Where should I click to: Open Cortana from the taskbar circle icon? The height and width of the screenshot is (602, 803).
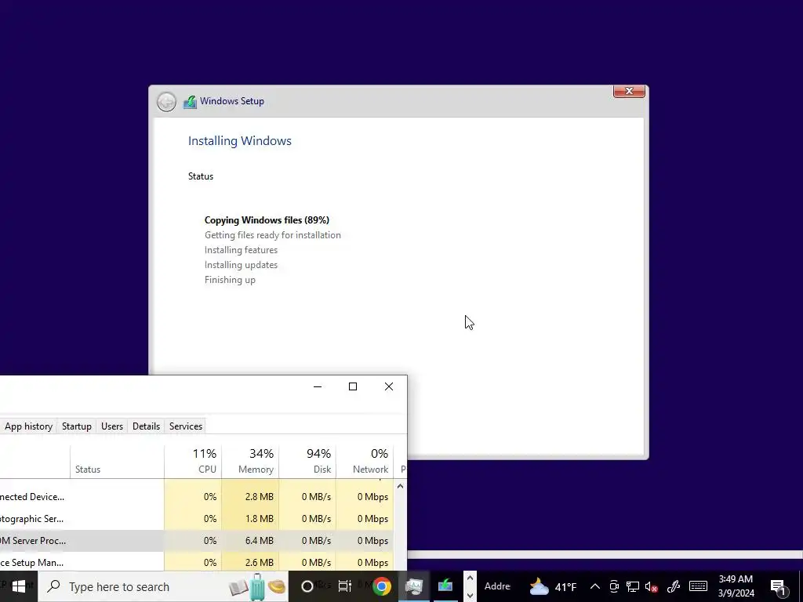point(307,586)
